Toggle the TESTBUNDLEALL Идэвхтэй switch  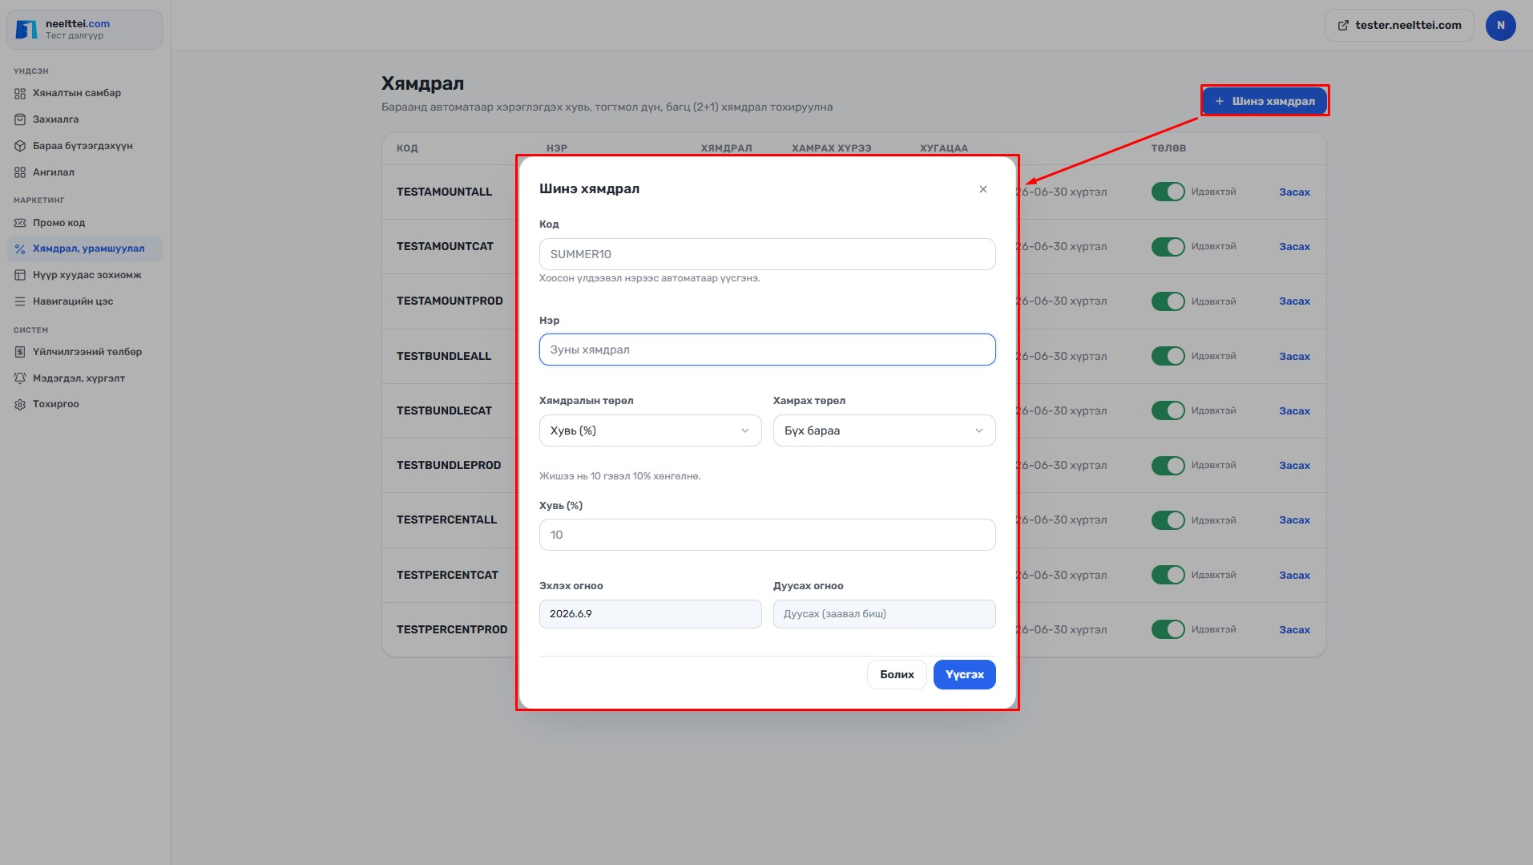click(1168, 356)
